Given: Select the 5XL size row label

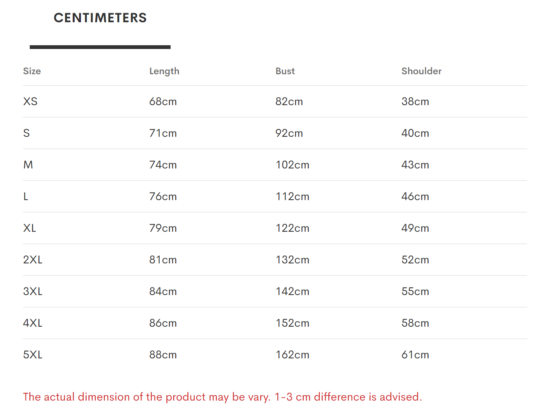Looking at the screenshot, I should point(33,355).
